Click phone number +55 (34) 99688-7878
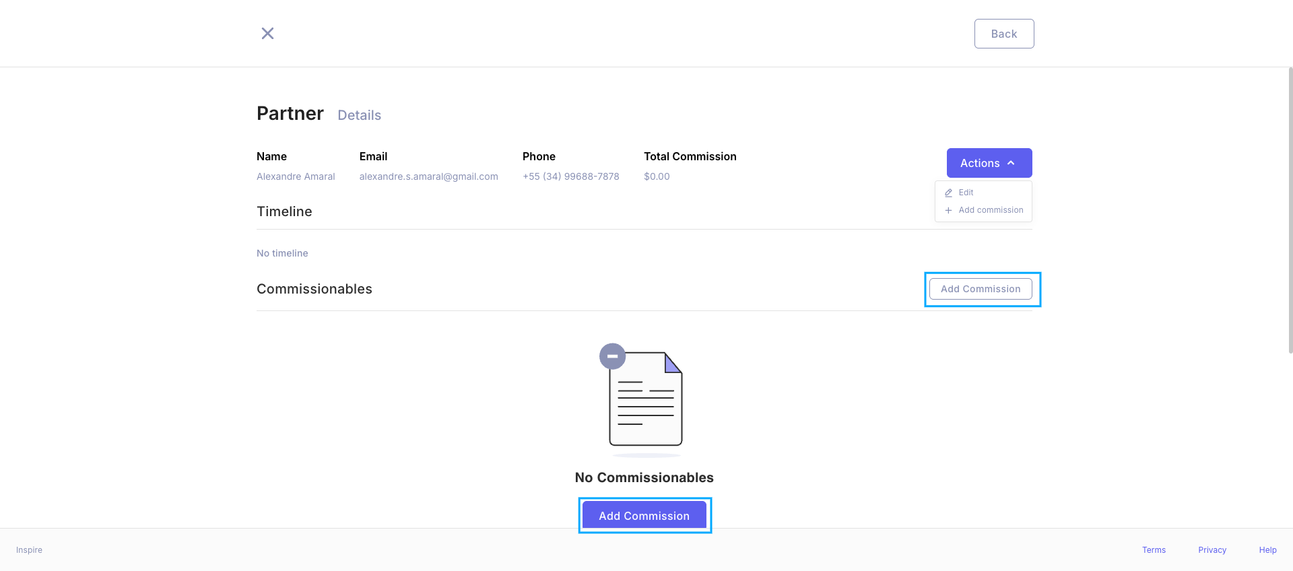Viewport: 1293px width, 571px height. pyautogui.click(x=570, y=176)
